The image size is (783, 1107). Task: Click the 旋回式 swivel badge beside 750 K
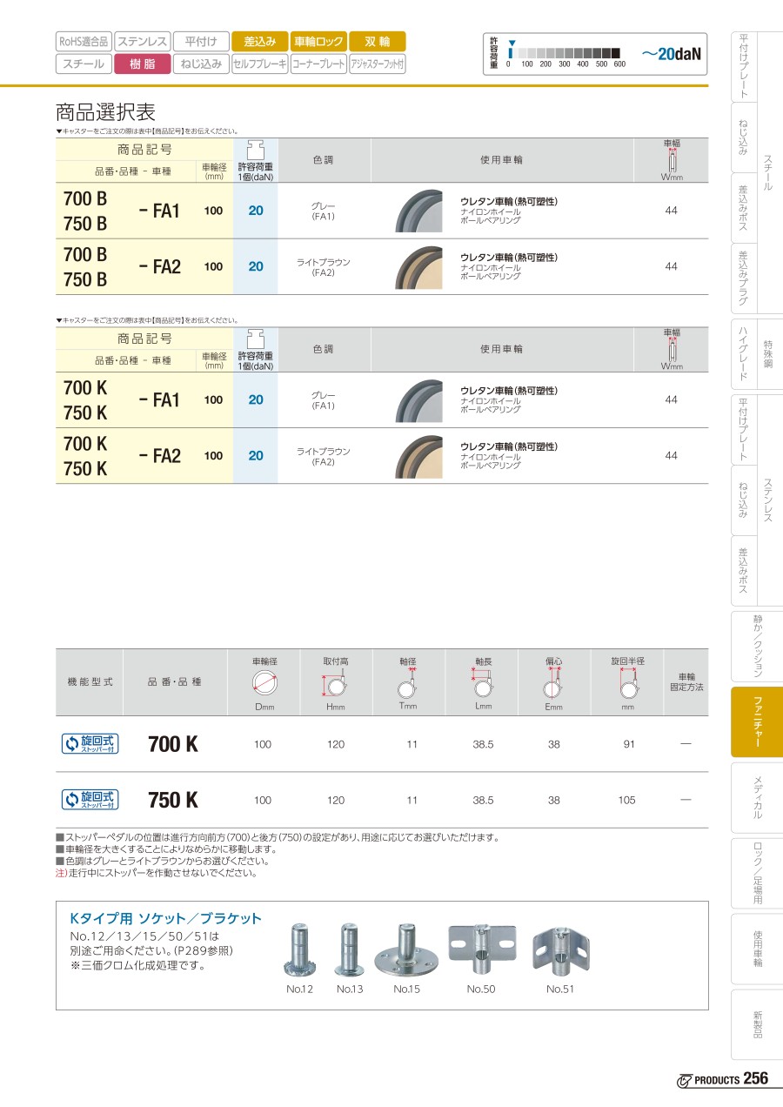pos(90,800)
